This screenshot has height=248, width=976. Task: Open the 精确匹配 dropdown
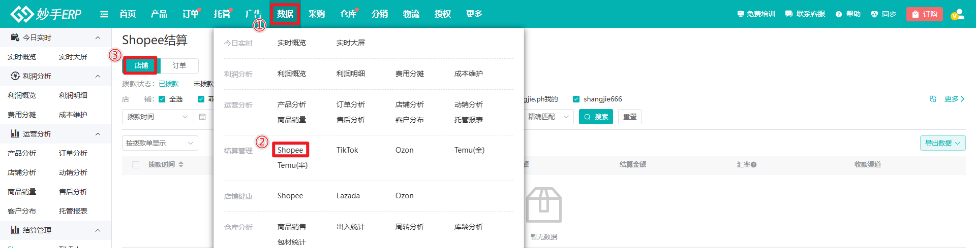pos(548,117)
